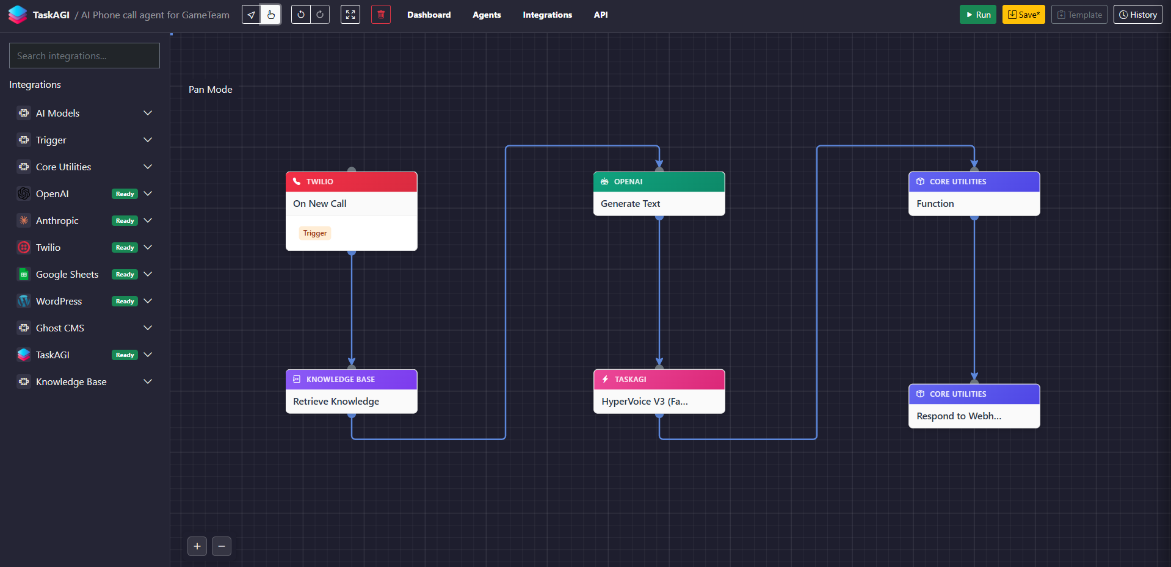This screenshot has width=1171, height=567.
Task: Click the sidebar Trigger puzzle icon
Action: point(24,140)
